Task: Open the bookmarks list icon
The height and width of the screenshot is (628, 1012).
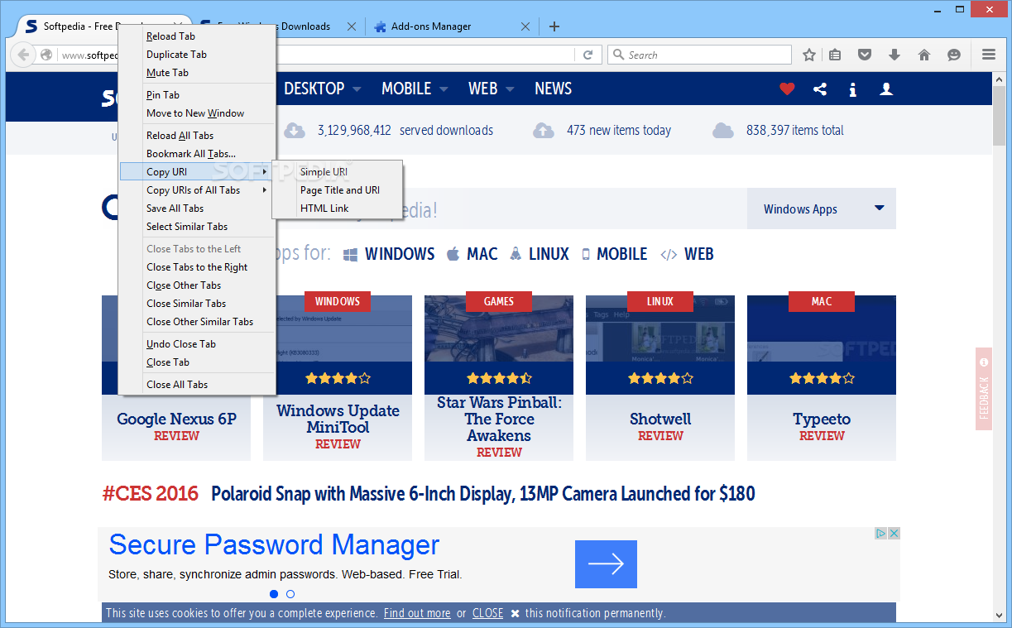Action: pos(835,55)
